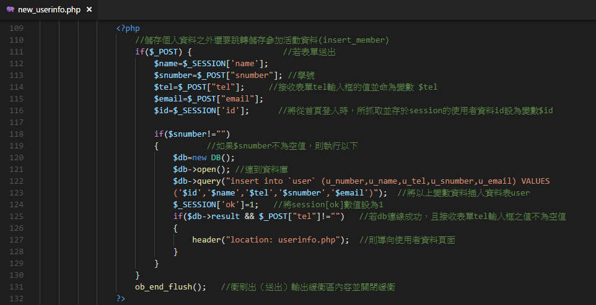Click the if($_POST) statement
This screenshot has height=305, width=596.
coord(164,51)
